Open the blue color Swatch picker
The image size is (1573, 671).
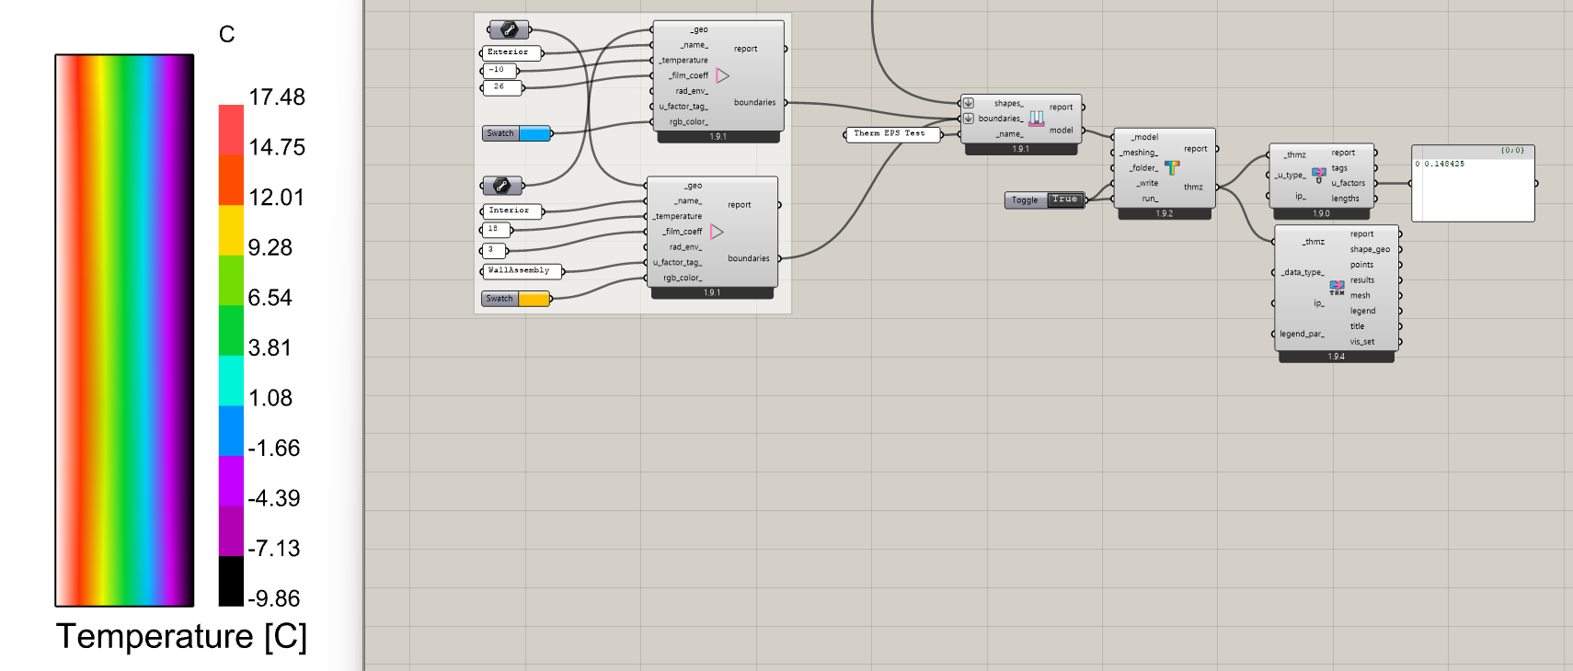click(534, 133)
